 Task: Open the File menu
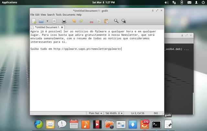32,15
